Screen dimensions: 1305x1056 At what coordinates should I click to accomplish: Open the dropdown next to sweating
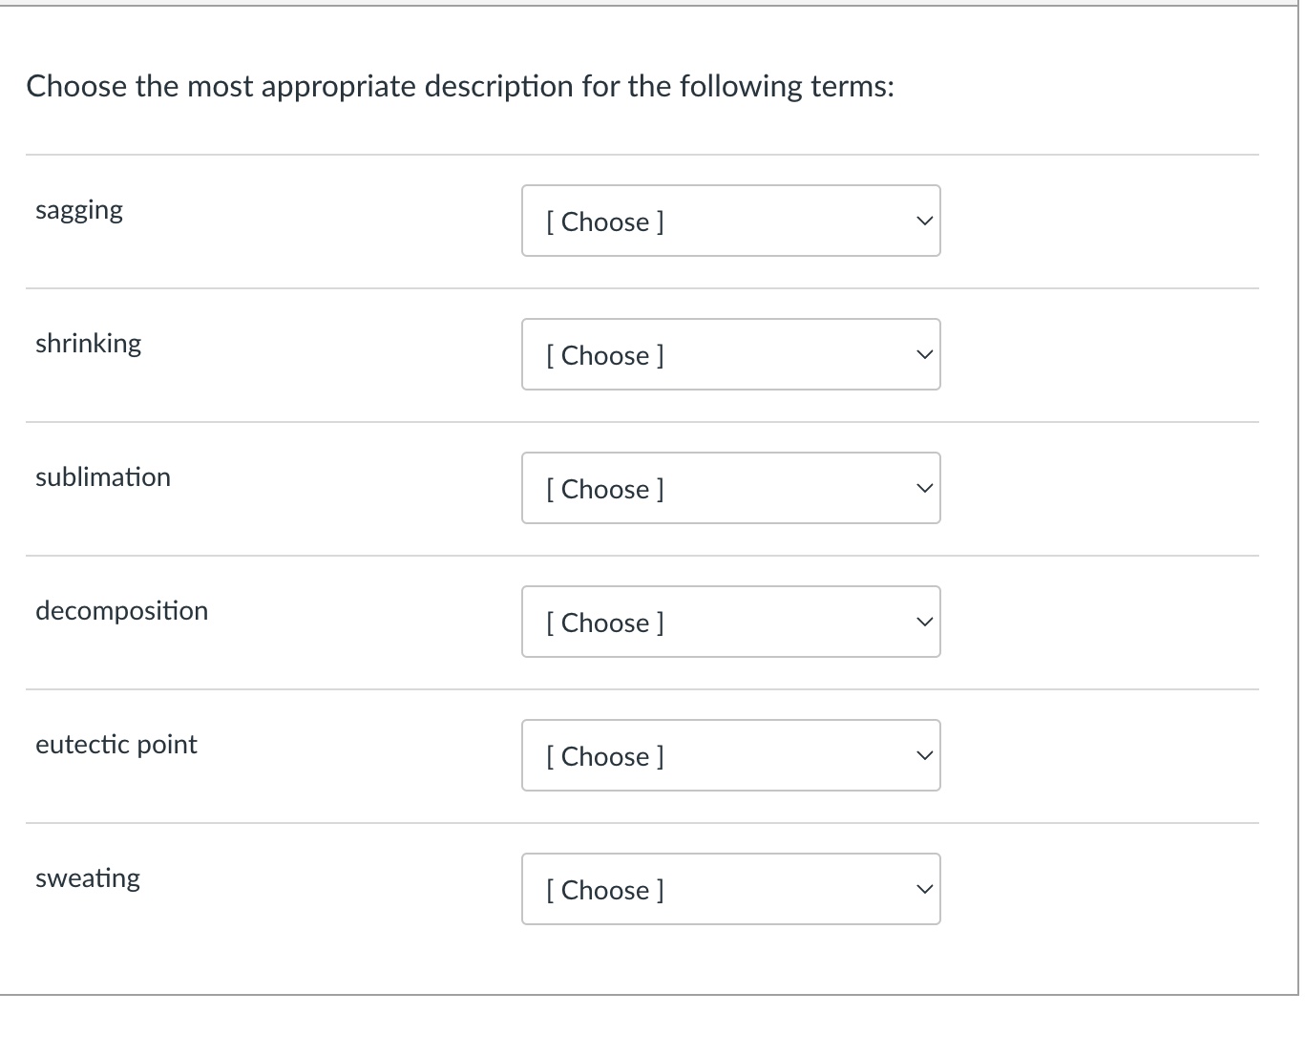730,889
